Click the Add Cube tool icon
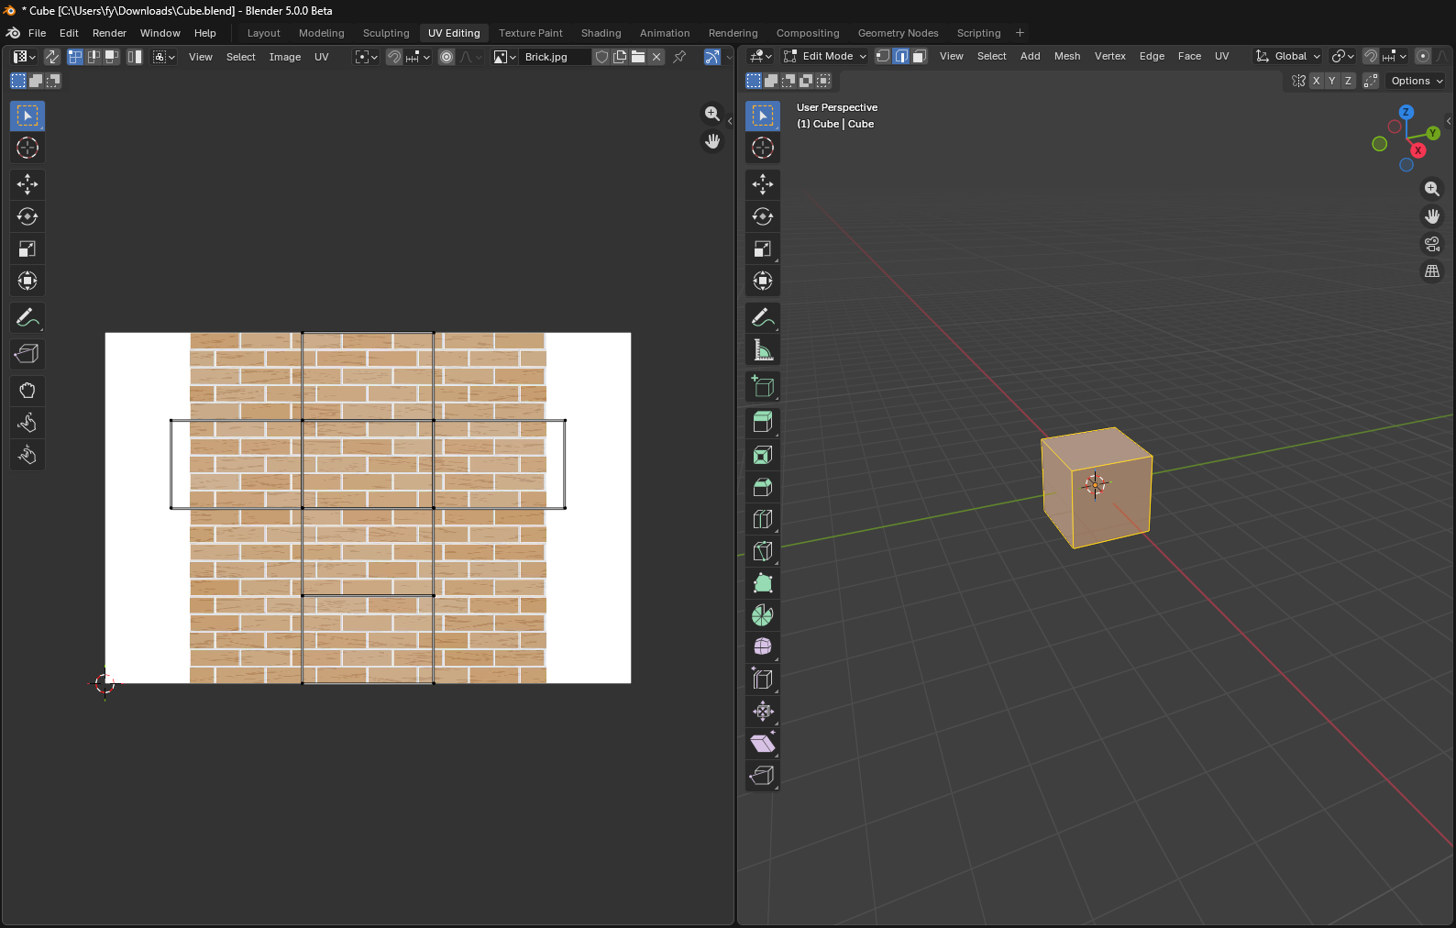Screen dimensions: 1456x928 762,386
